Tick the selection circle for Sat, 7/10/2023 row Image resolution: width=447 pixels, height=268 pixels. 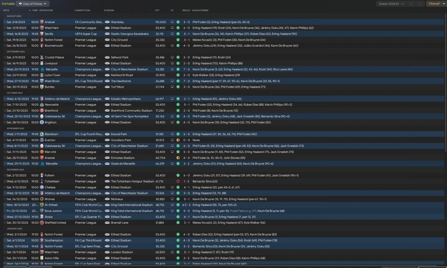click(x=5, y=105)
